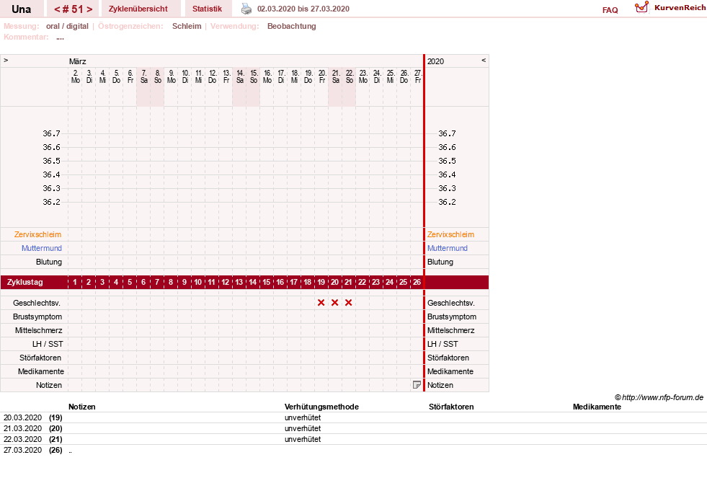This screenshot has width=707, height=478.
Task: Select the Una user tab
Action: point(21,9)
